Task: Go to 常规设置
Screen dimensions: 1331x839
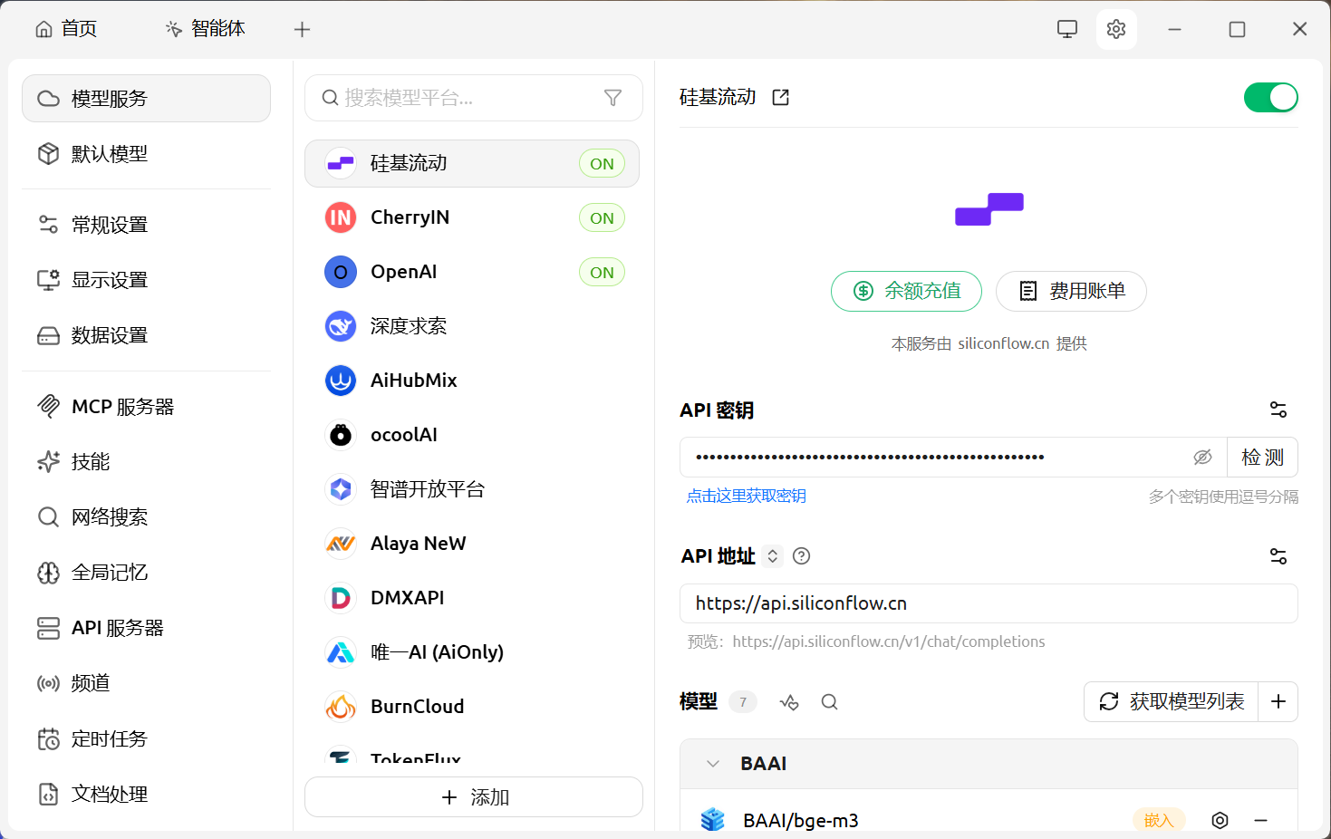Action: pyautogui.click(x=146, y=225)
